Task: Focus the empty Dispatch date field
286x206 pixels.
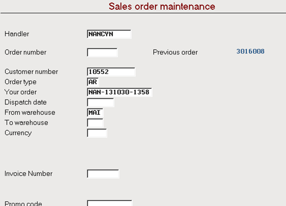Action: click(x=101, y=102)
